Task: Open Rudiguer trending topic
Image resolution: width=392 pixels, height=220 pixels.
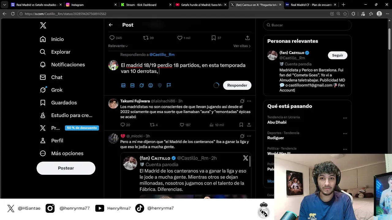Action: (276, 138)
